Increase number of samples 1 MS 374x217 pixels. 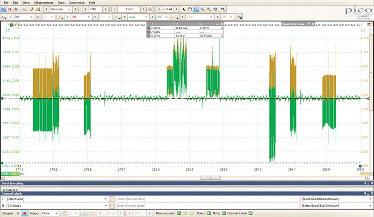(x=106, y=9)
